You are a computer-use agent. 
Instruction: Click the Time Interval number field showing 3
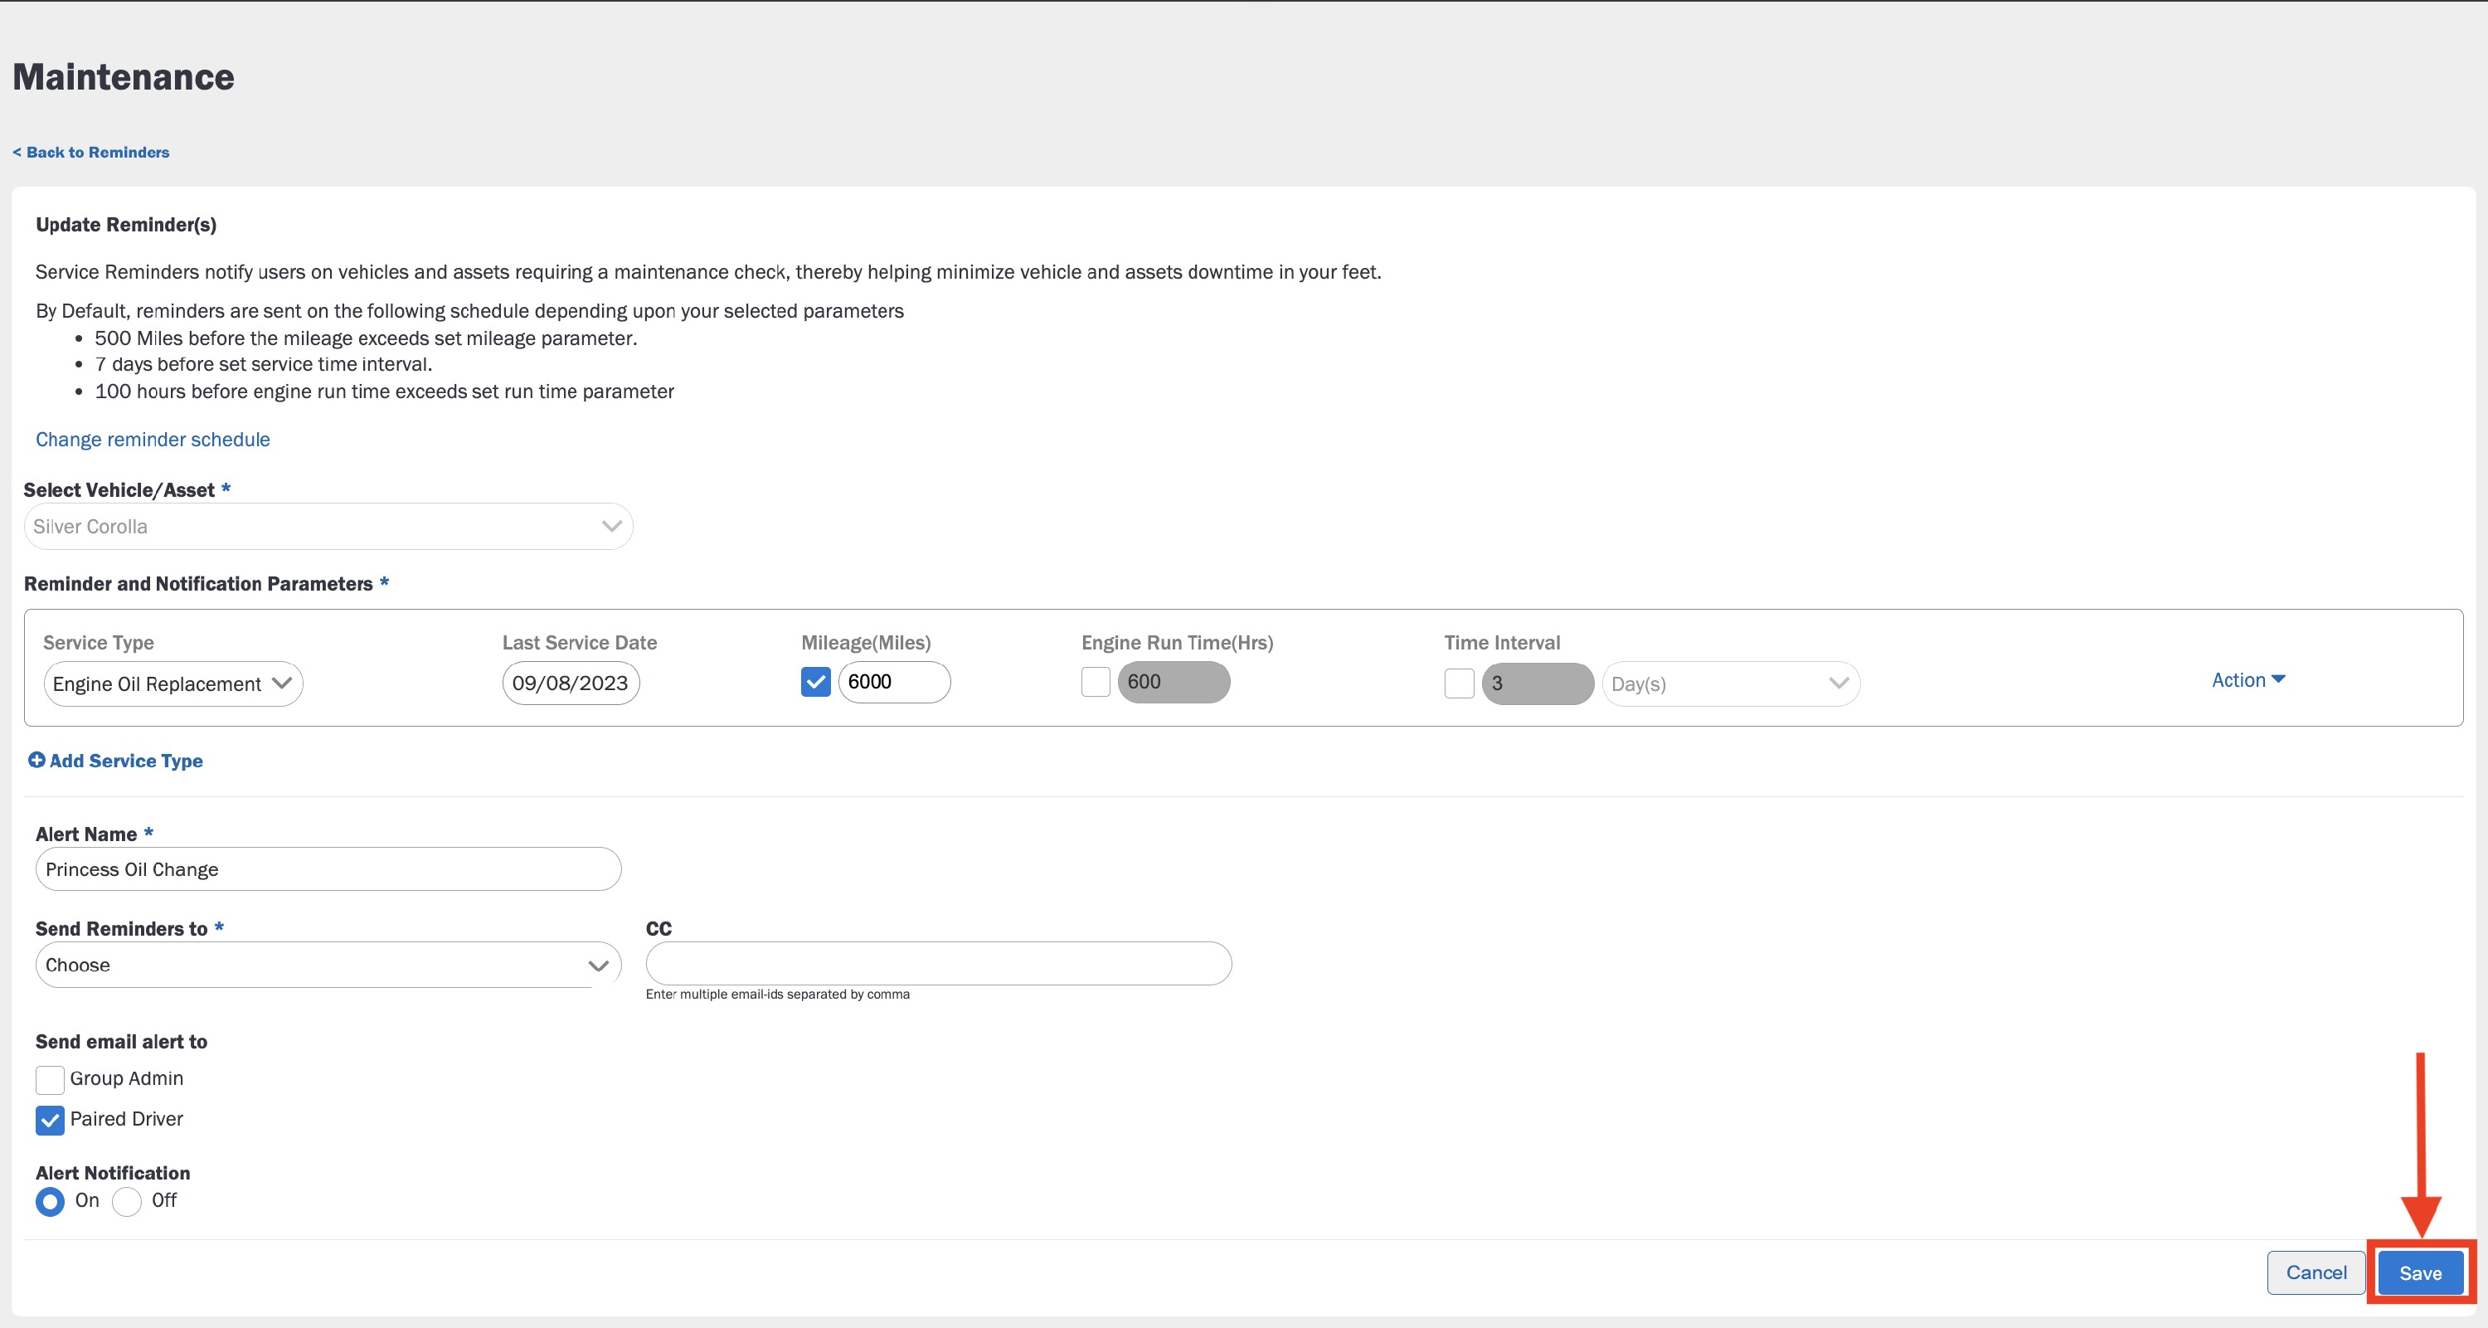pyautogui.click(x=1538, y=683)
